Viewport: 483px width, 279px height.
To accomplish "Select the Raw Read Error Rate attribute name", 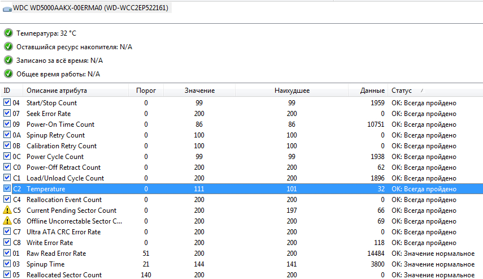I will point(56,254).
